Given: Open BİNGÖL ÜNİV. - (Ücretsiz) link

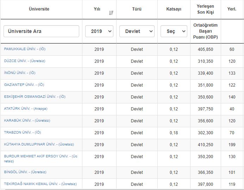Looking at the screenshot, I should [25, 172].
